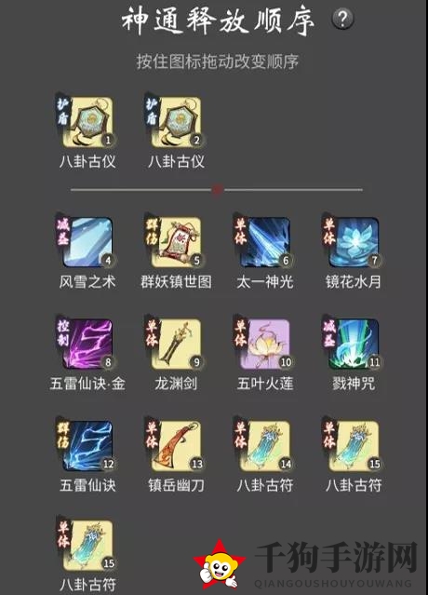Screen dimensions: 428x595
Task: Click the 千狗手游网 watermark logo
Action: (305, 564)
